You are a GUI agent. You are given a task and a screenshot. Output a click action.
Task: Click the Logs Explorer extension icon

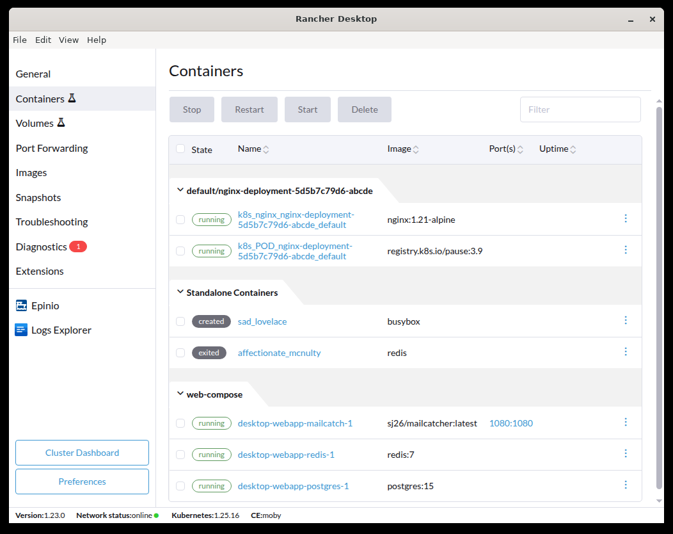(x=21, y=330)
